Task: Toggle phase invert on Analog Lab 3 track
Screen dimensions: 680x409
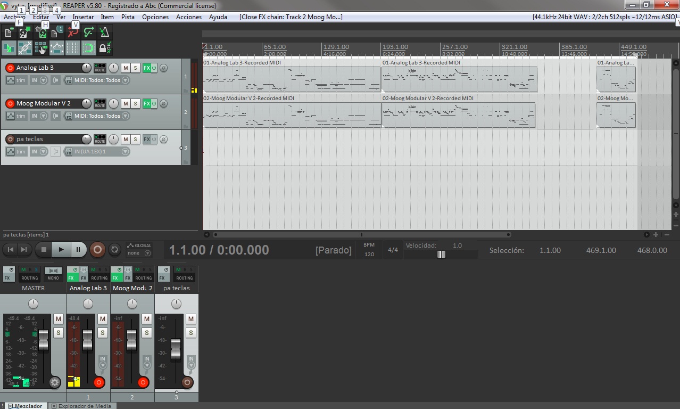Action: (163, 68)
